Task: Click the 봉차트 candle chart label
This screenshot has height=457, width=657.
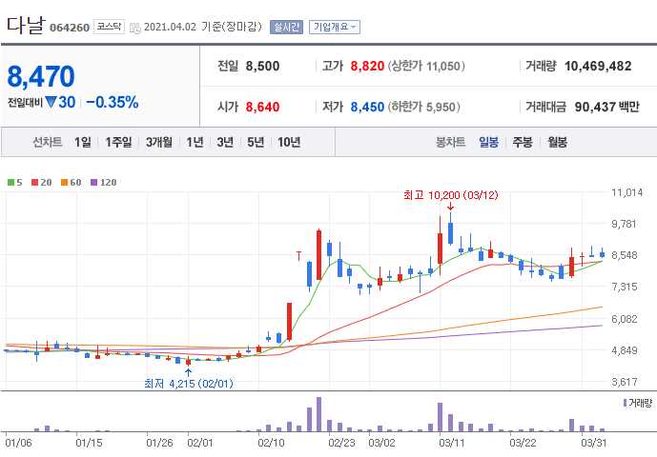Action: tap(450, 142)
